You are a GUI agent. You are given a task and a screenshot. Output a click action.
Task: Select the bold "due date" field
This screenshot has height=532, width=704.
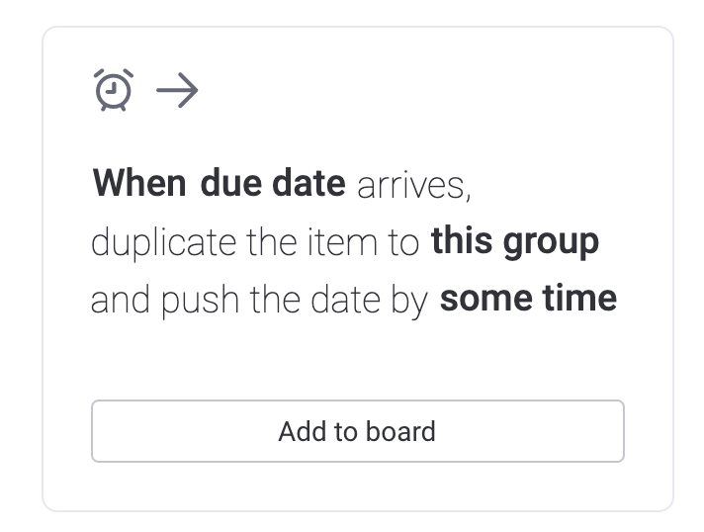click(273, 184)
